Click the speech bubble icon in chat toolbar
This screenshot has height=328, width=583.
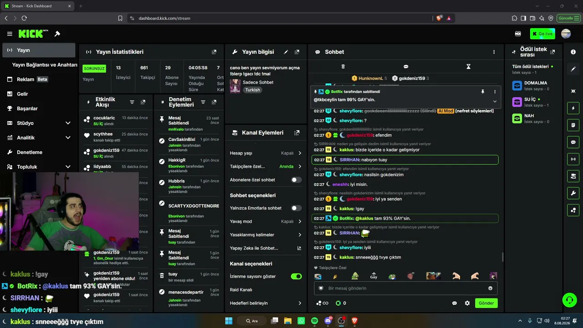point(406,67)
